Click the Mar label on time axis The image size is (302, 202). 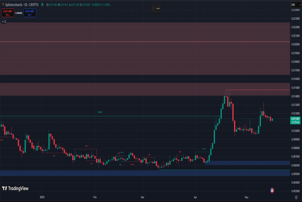pyautogui.click(x=143, y=197)
